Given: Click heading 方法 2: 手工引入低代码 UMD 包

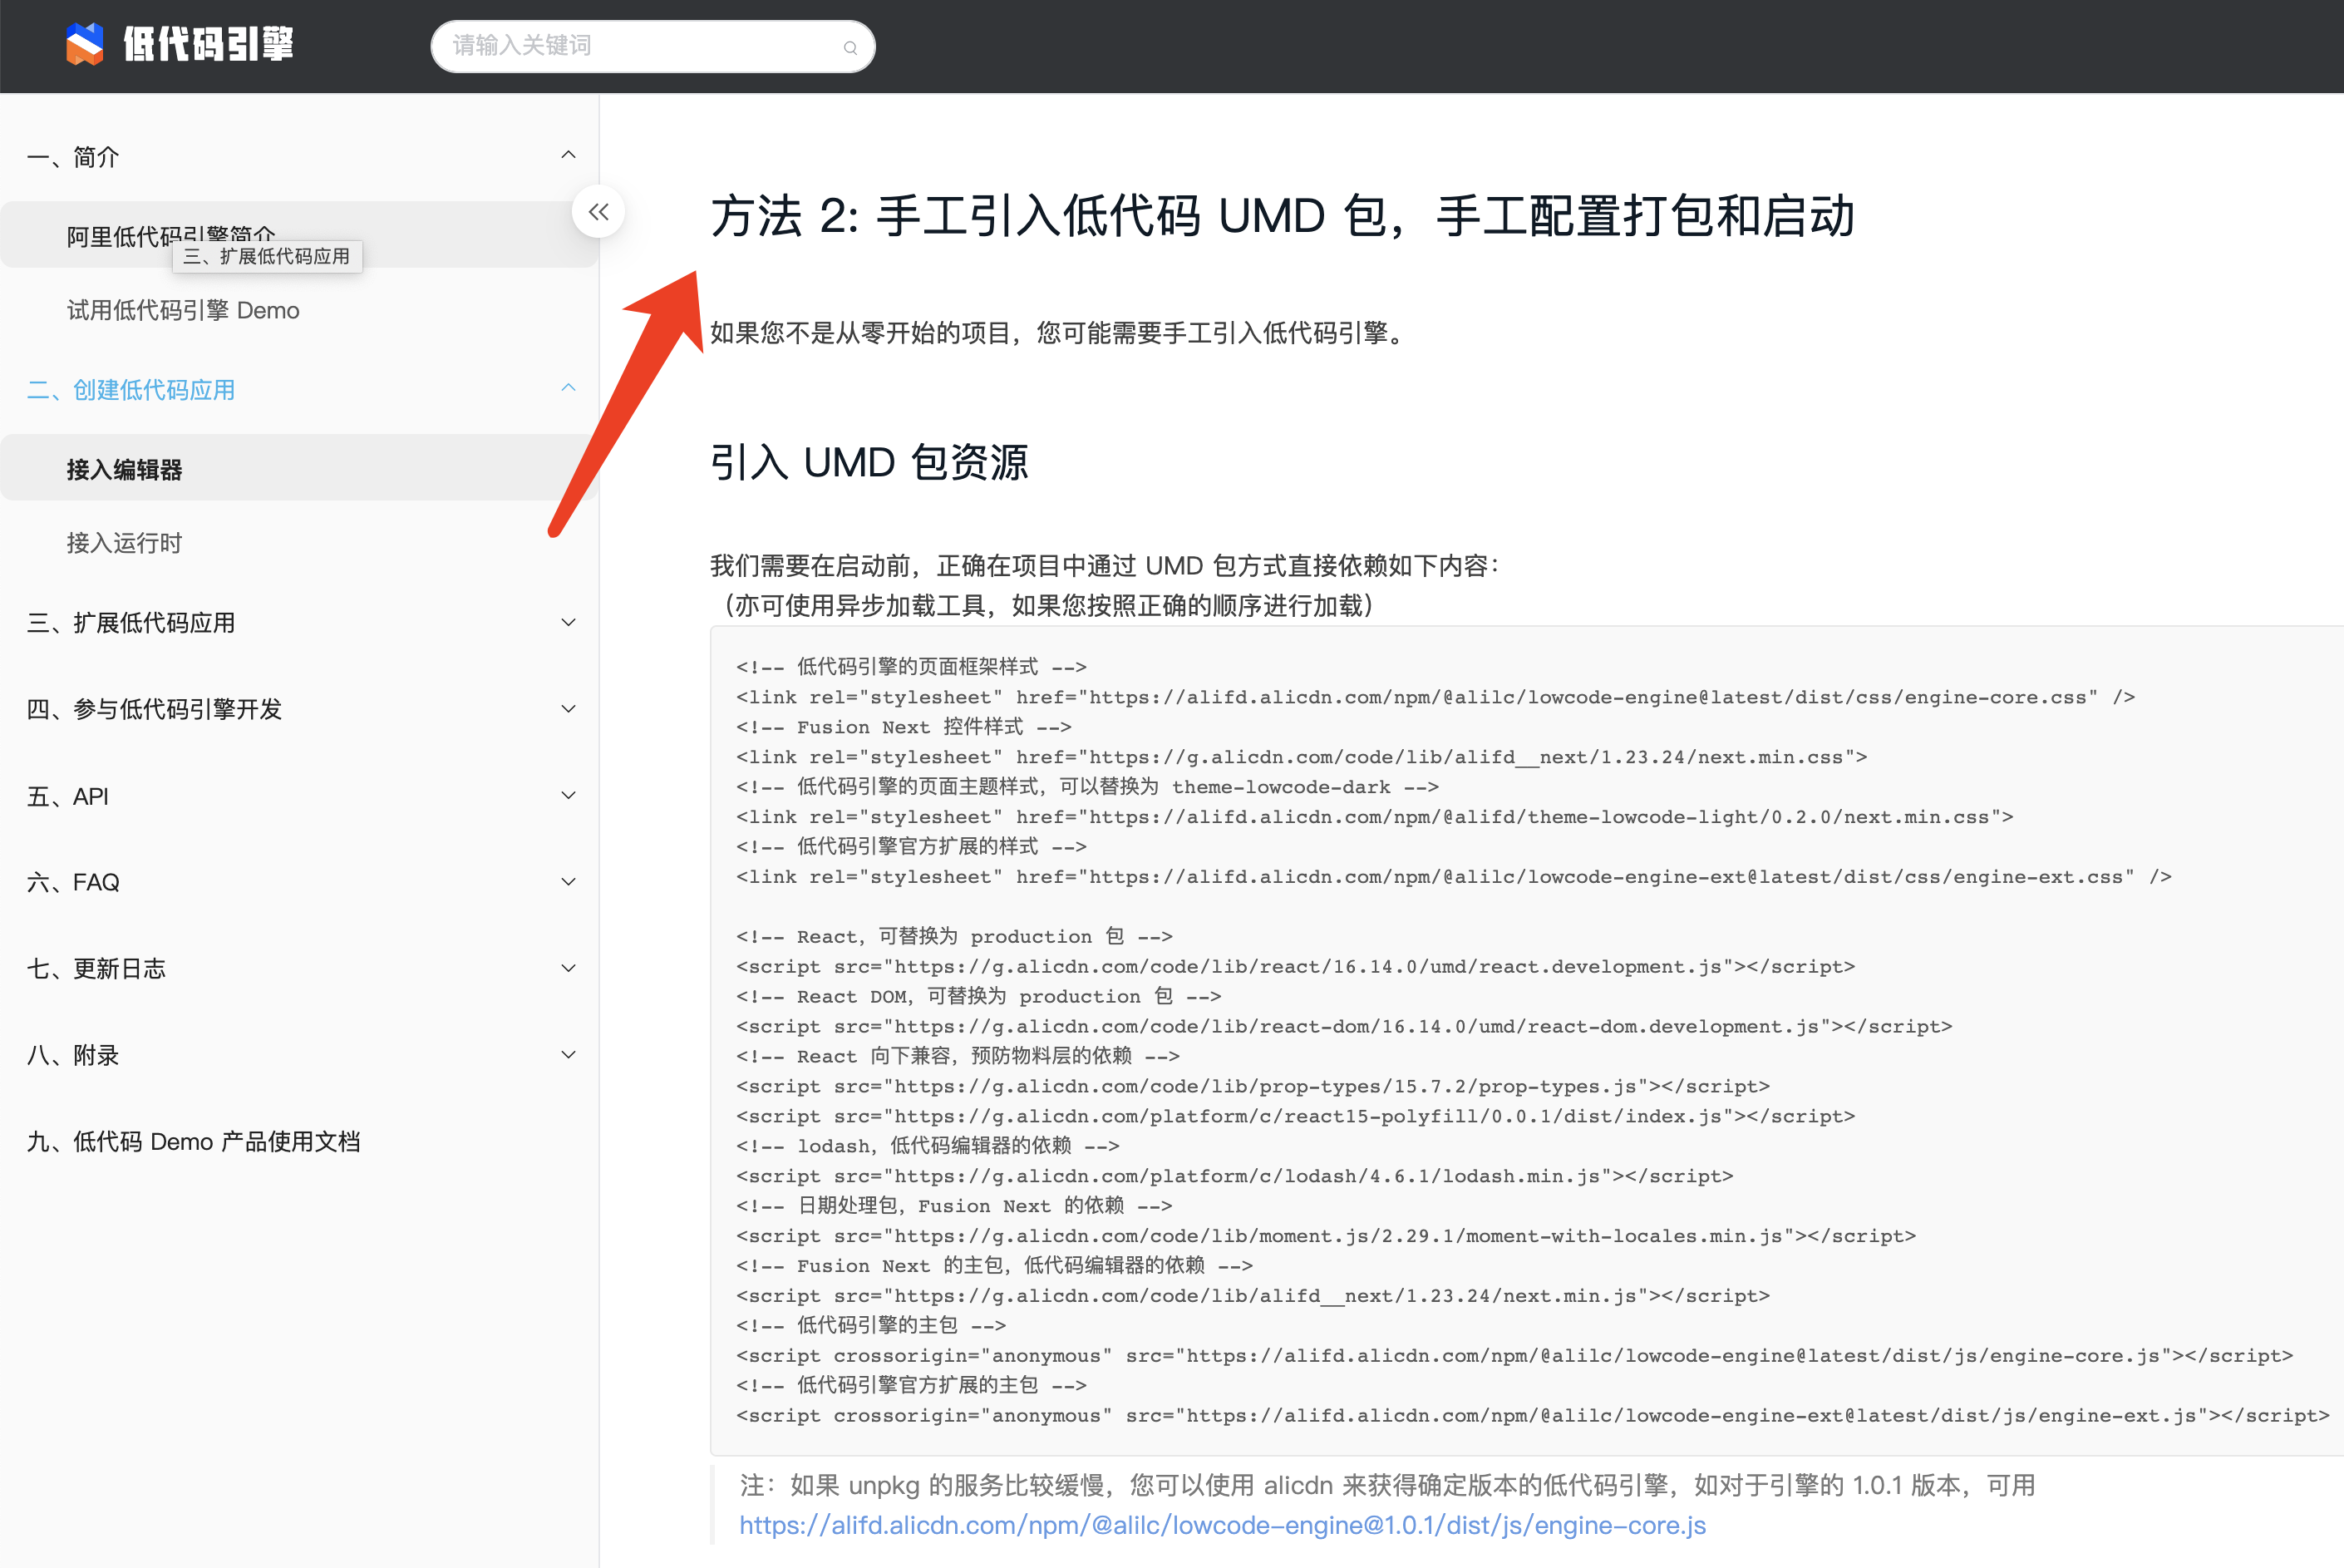Looking at the screenshot, I should tap(1283, 216).
